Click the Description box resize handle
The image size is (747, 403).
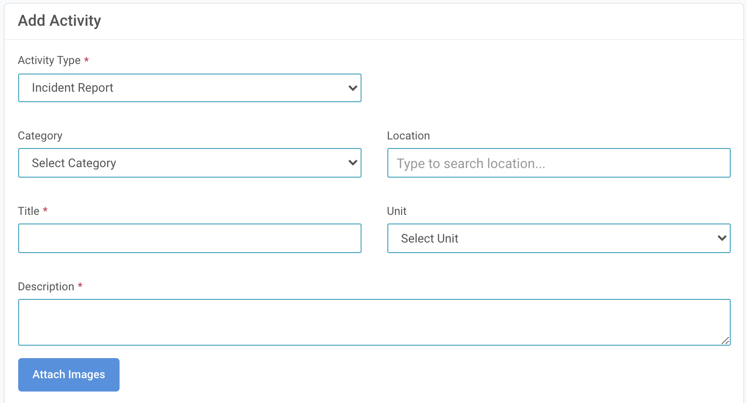[x=725, y=340]
